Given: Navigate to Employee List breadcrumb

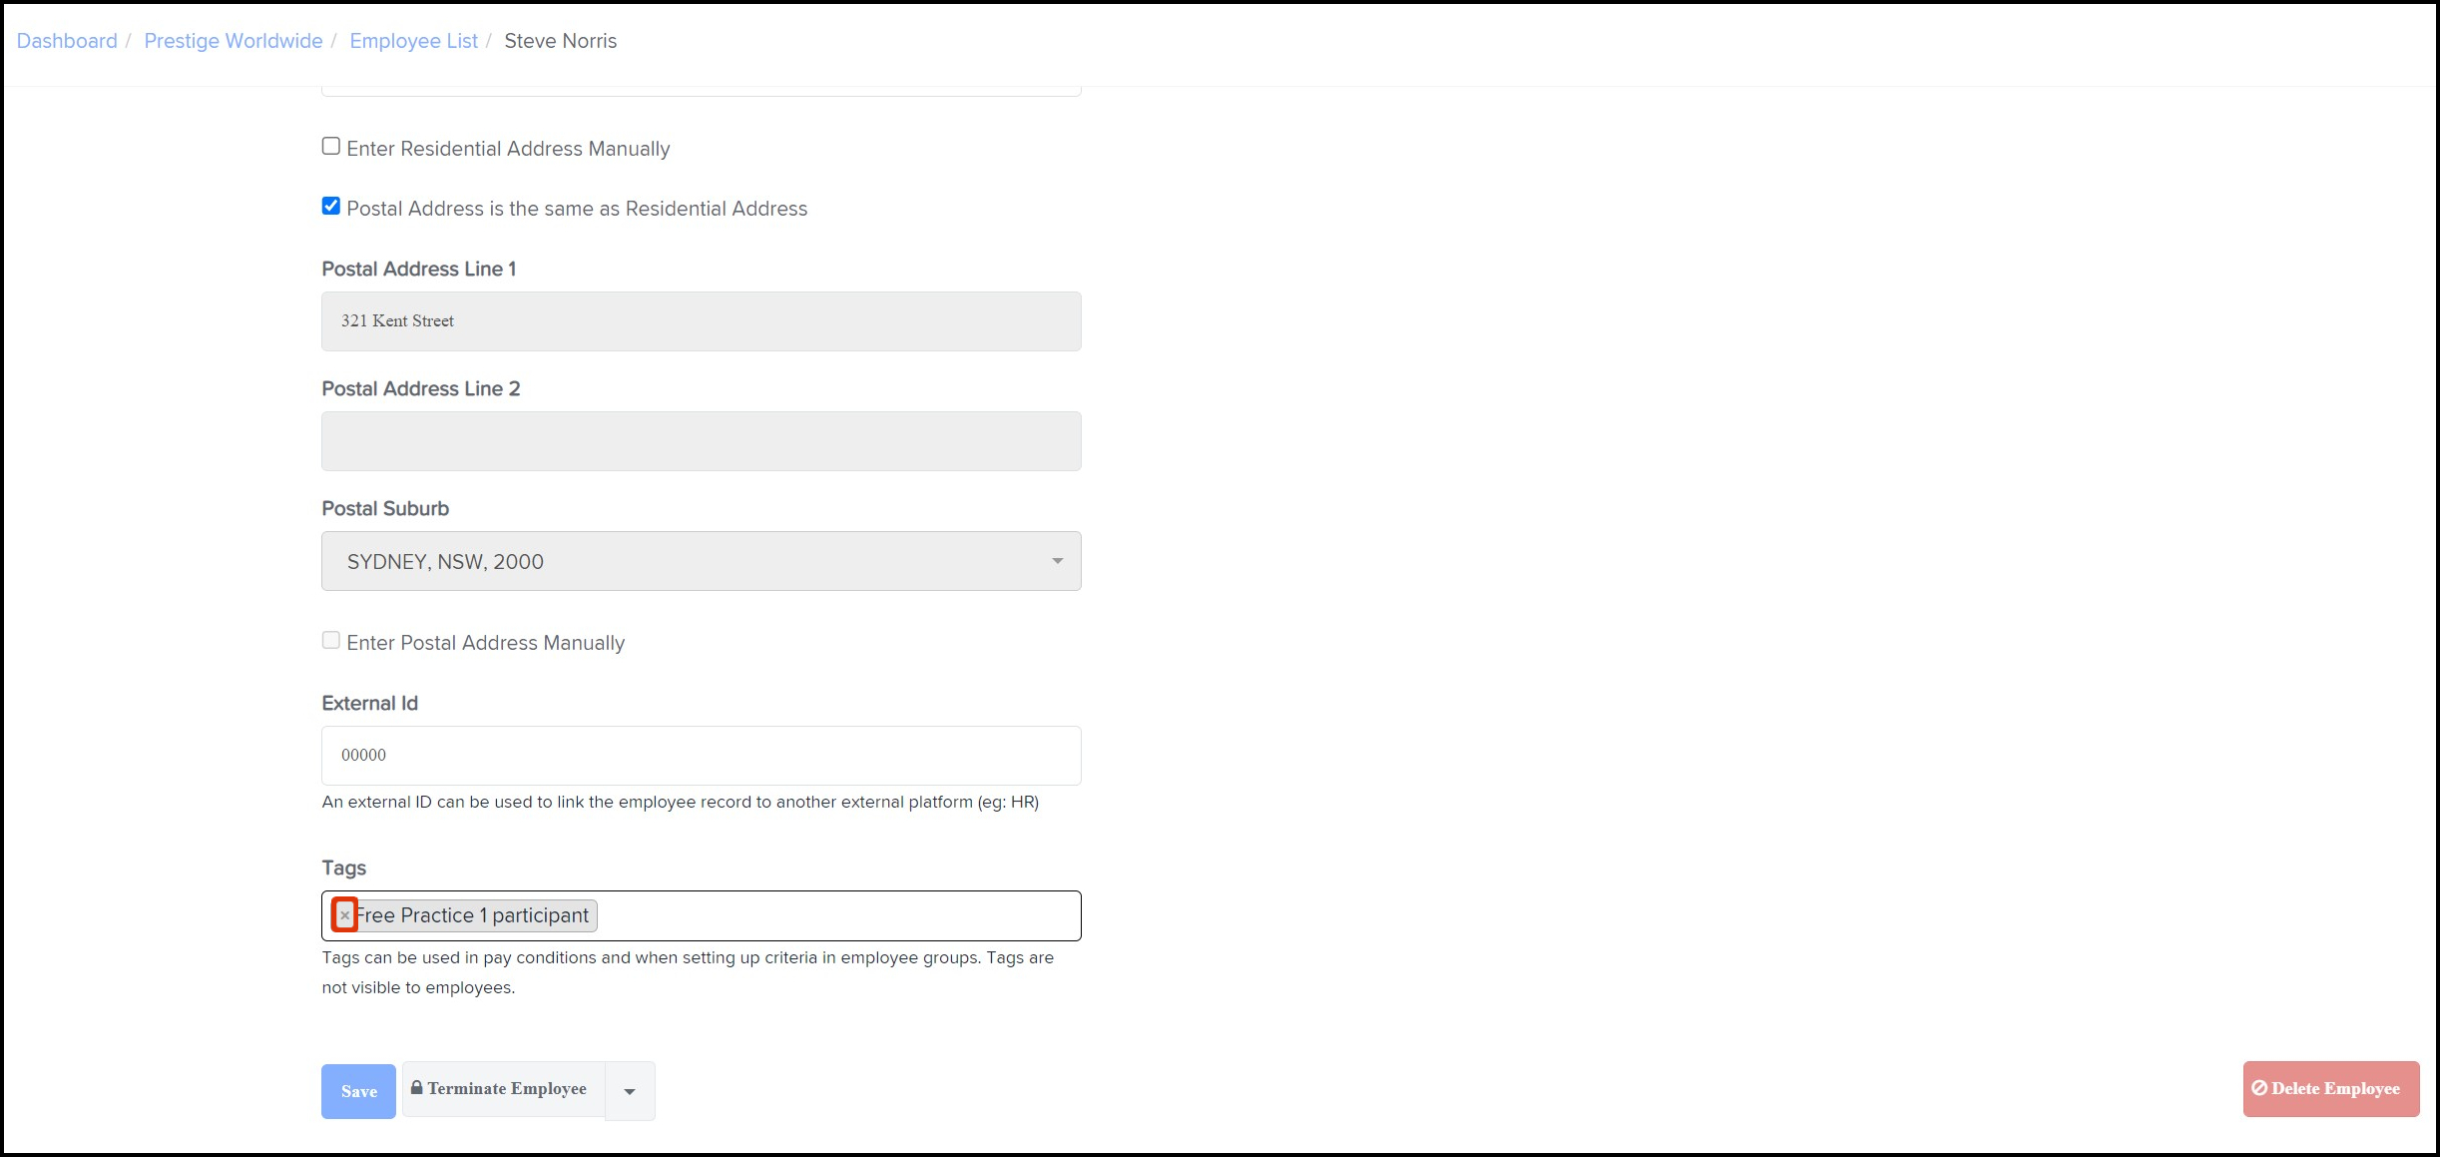Looking at the screenshot, I should [x=413, y=41].
